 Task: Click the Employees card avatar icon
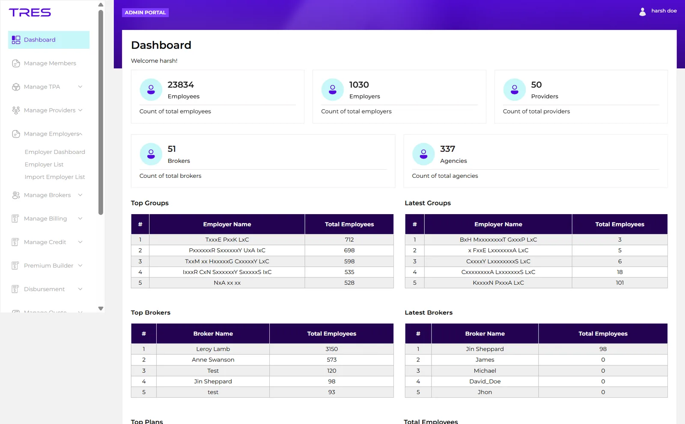[x=151, y=90]
